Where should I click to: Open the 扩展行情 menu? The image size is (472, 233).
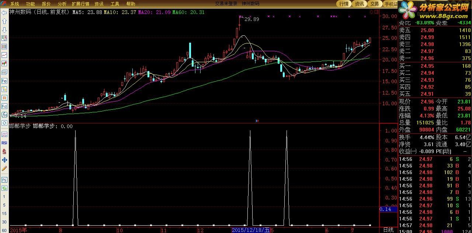[80, 4]
